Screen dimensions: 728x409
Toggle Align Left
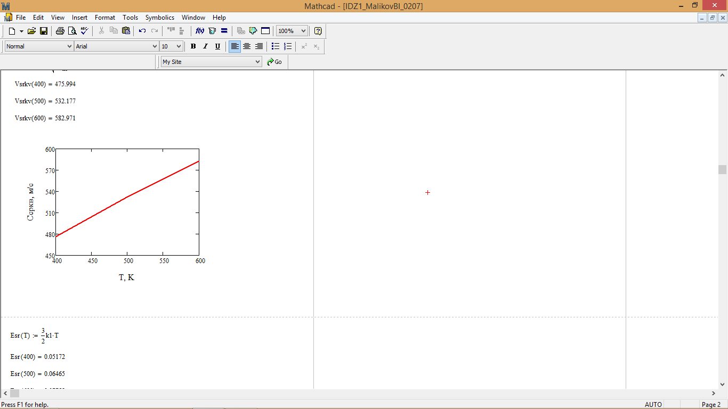(234, 46)
